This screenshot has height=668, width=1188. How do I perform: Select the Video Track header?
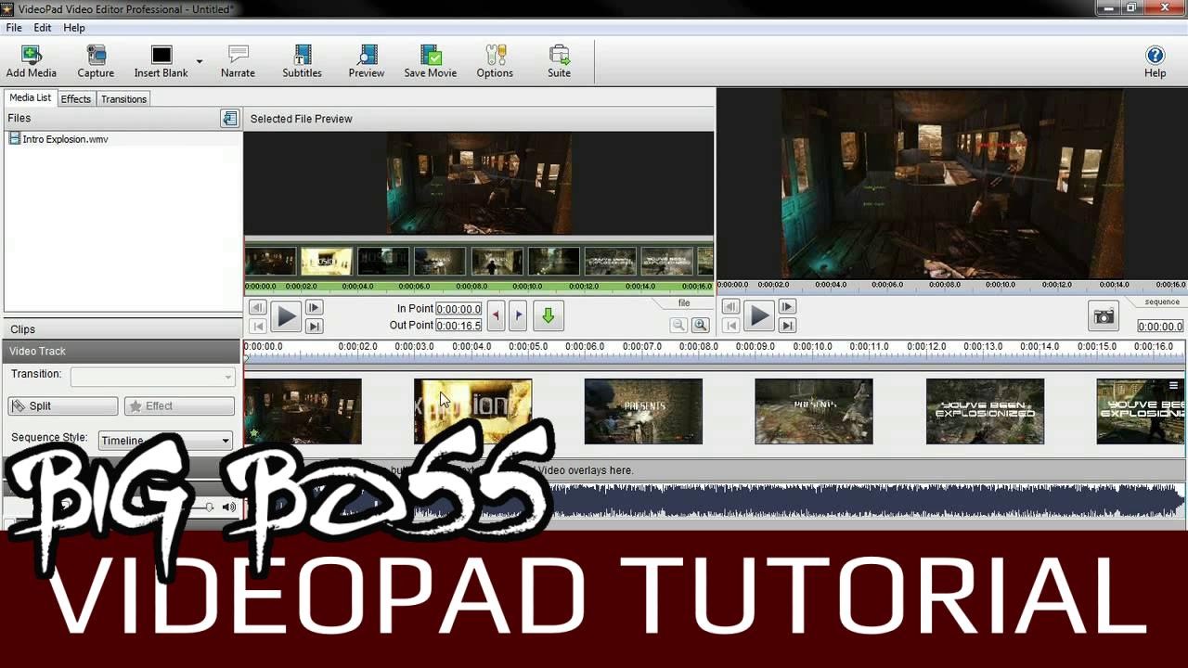pyautogui.click(x=122, y=352)
